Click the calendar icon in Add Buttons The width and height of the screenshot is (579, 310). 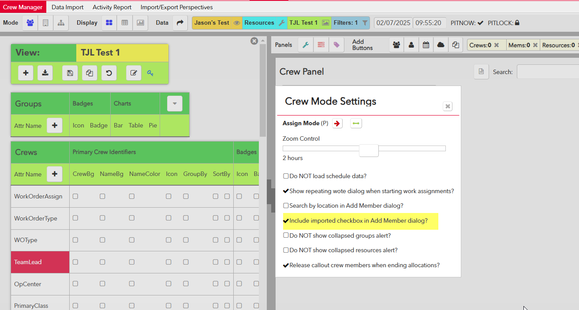tap(426, 45)
